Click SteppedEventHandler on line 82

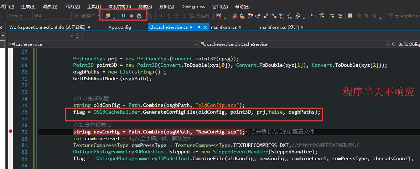(x=240, y=152)
